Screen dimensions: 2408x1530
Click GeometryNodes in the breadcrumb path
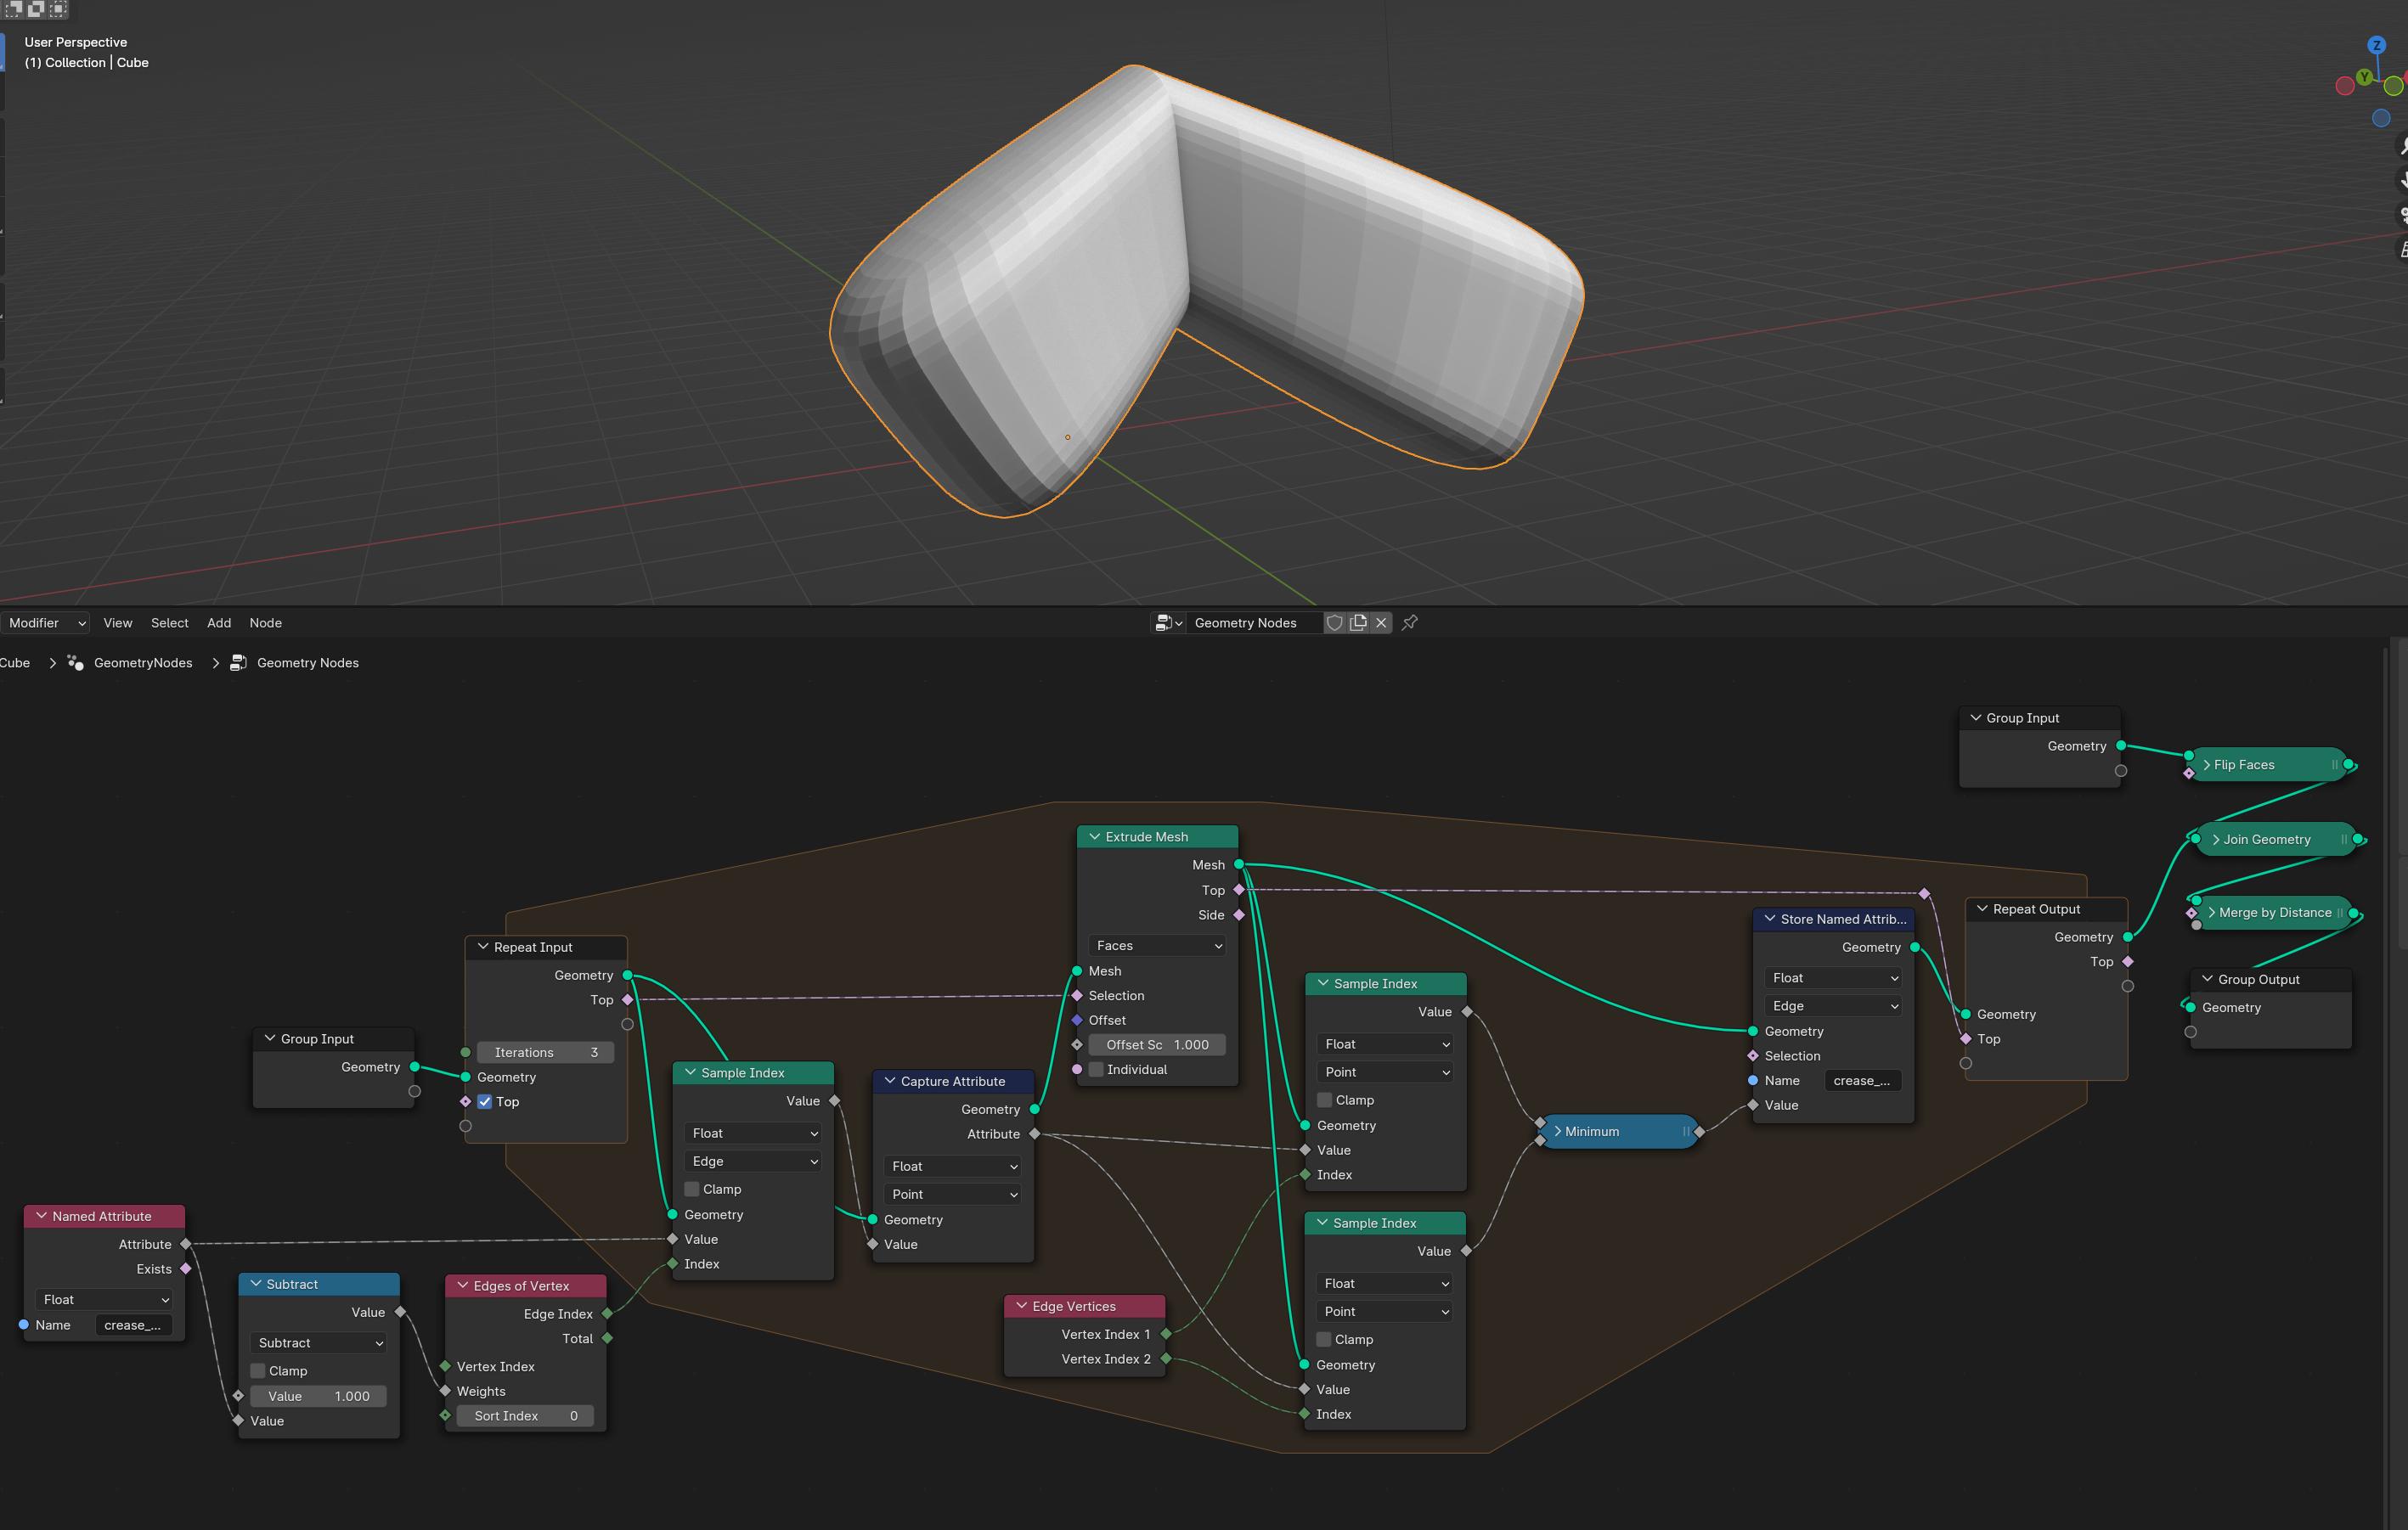[x=143, y=662]
